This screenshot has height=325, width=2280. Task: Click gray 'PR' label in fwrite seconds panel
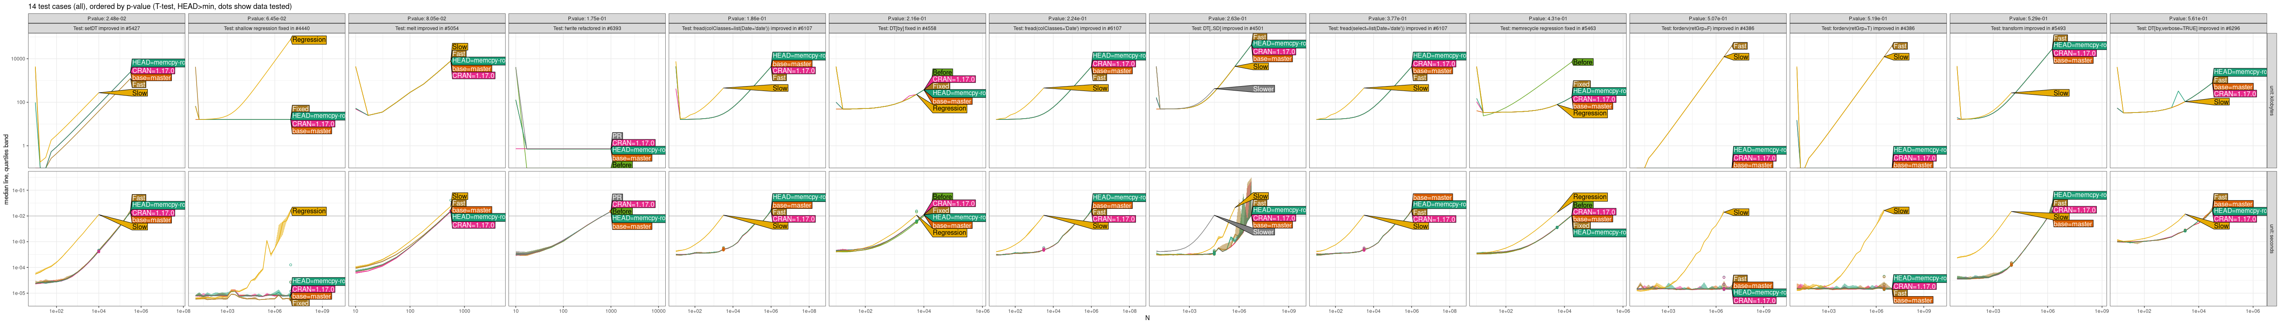(x=617, y=197)
